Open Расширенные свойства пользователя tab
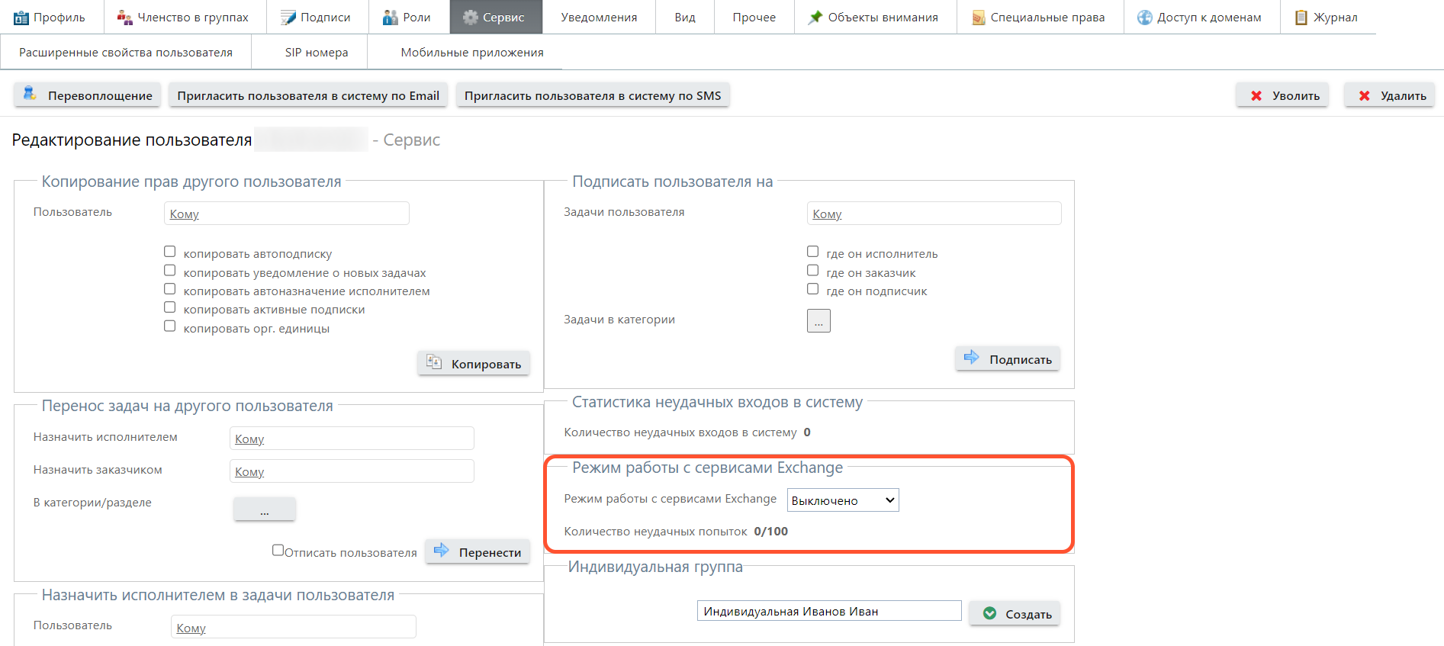This screenshot has height=646, width=1444. coord(126,53)
